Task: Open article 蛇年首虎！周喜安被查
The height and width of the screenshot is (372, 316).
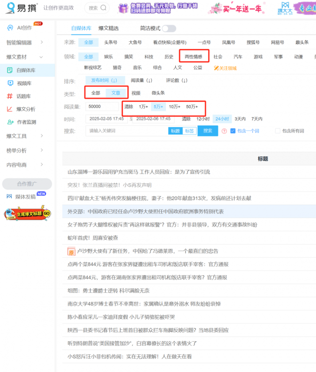Action: click(92, 238)
